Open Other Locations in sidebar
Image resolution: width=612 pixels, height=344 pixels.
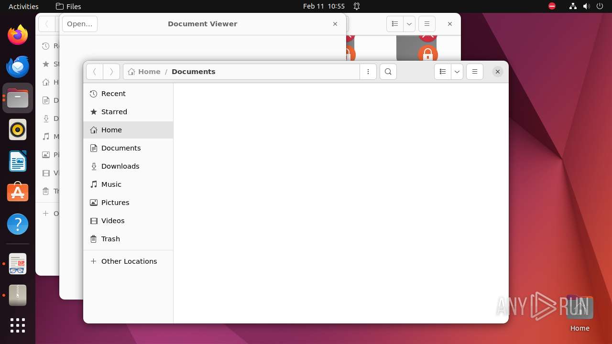[128, 261]
